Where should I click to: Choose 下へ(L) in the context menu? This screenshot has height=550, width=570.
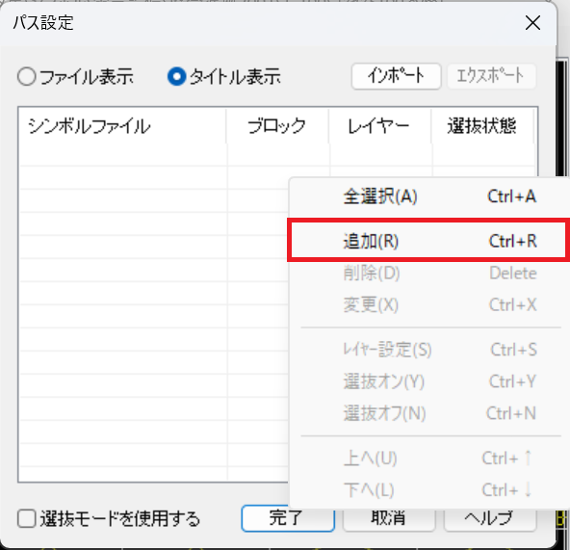(x=429, y=489)
